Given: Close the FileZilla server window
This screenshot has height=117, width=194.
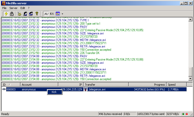Looking at the screenshot, I should [190, 3].
